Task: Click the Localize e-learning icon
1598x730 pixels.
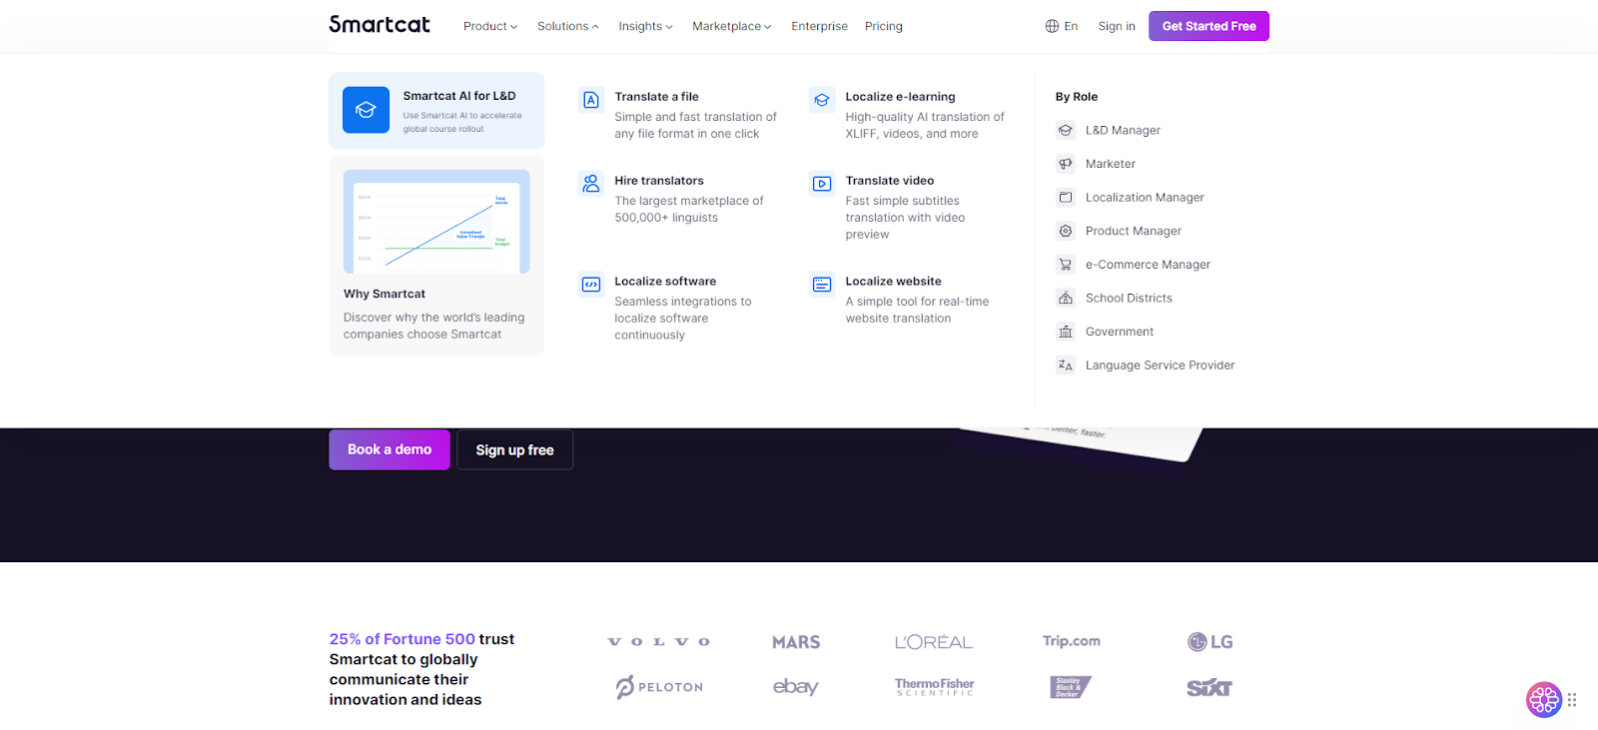Action: point(822,100)
